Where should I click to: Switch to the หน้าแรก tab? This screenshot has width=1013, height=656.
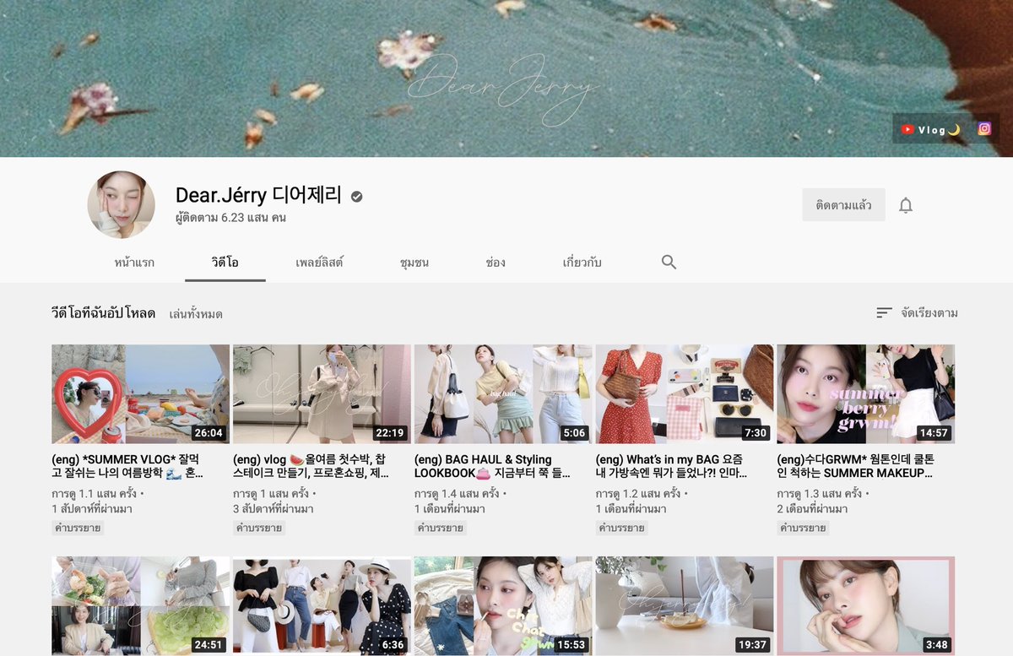[x=134, y=263]
